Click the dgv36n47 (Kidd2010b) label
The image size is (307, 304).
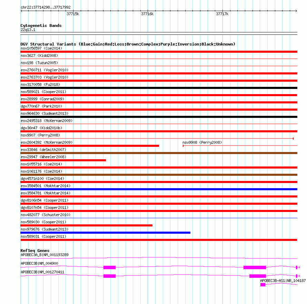pos(41,128)
